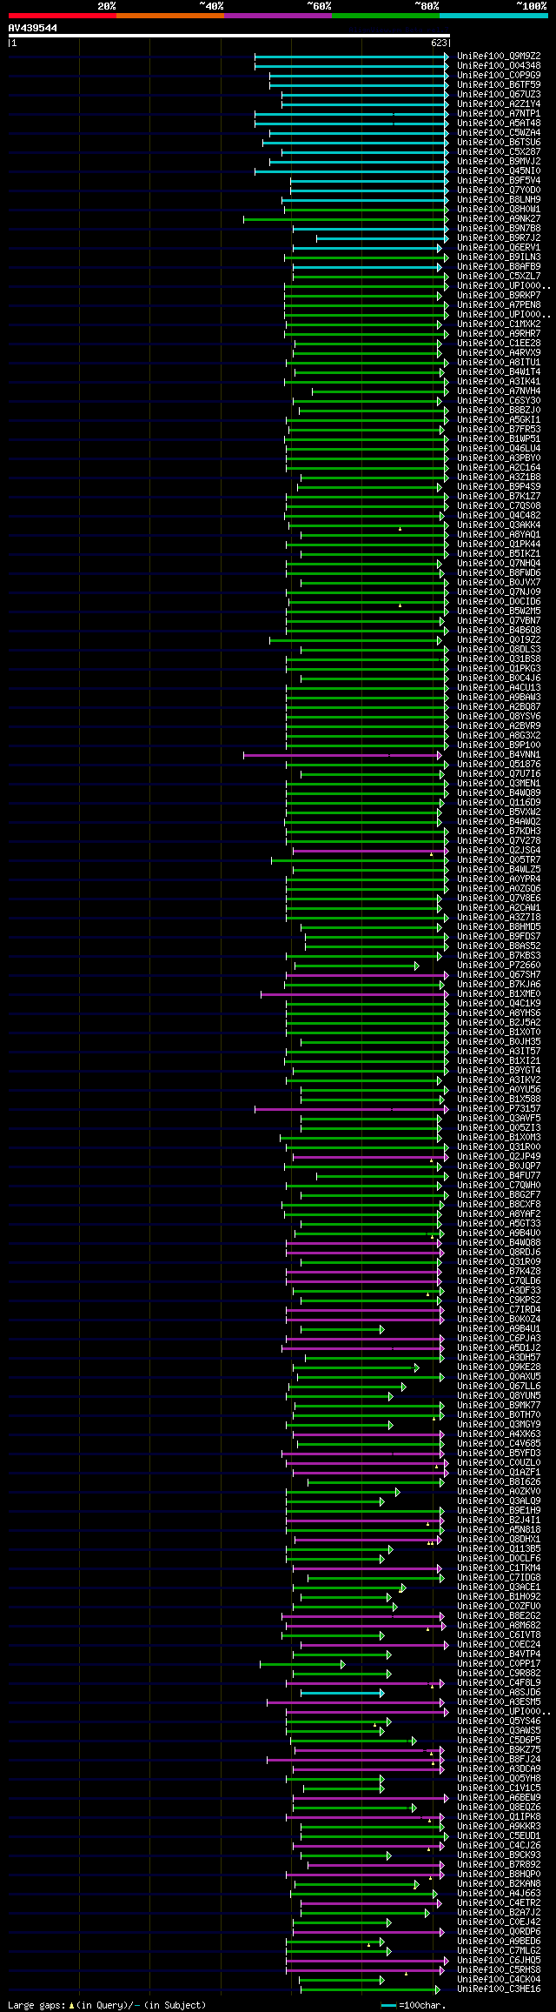Click the green segment of the identity legend
Image resolution: width=556 pixels, height=2012 pixels.
pyautogui.click(x=385, y=15)
